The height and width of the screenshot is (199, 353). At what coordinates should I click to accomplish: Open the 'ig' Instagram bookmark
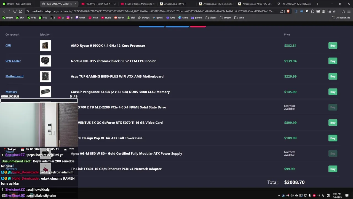tap(70, 18)
